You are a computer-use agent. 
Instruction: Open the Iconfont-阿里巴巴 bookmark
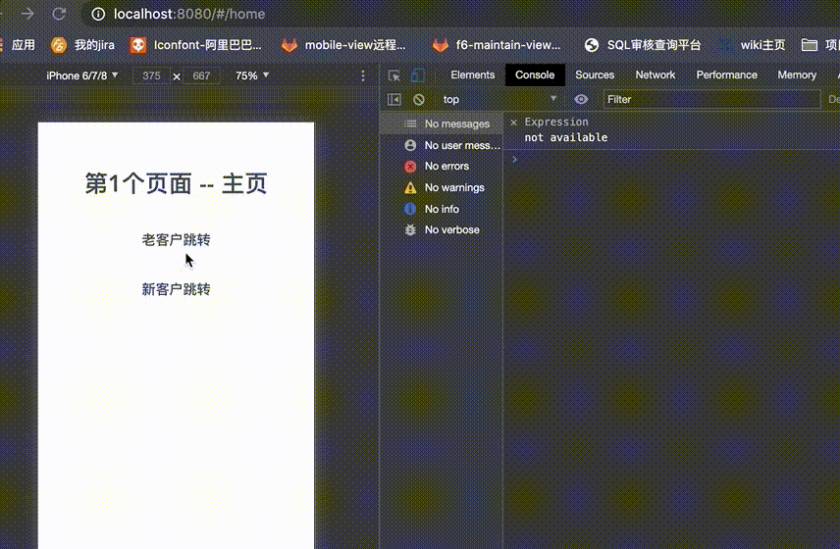pyautogui.click(x=196, y=45)
